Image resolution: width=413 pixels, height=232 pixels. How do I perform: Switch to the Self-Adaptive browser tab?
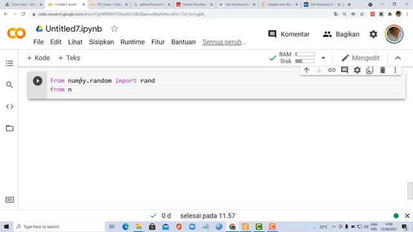pos(322,5)
